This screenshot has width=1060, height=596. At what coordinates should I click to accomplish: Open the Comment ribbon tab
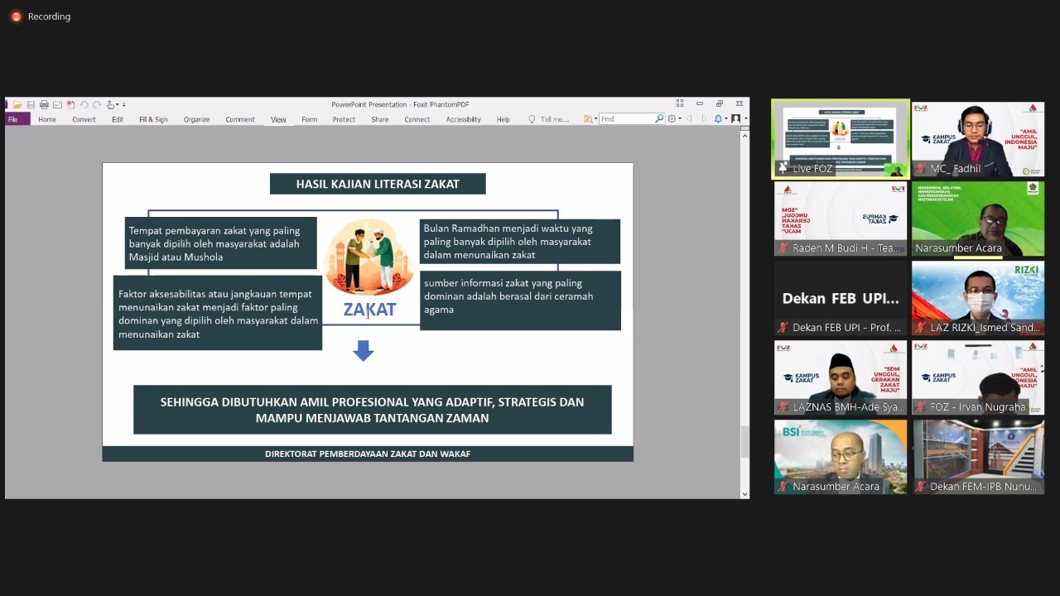click(239, 119)
